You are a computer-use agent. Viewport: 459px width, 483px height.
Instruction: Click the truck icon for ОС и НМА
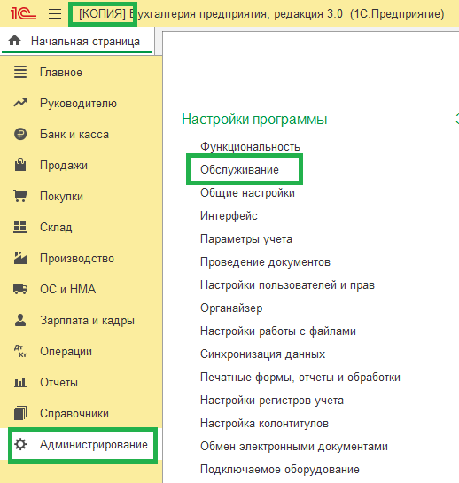coord(20,289)
